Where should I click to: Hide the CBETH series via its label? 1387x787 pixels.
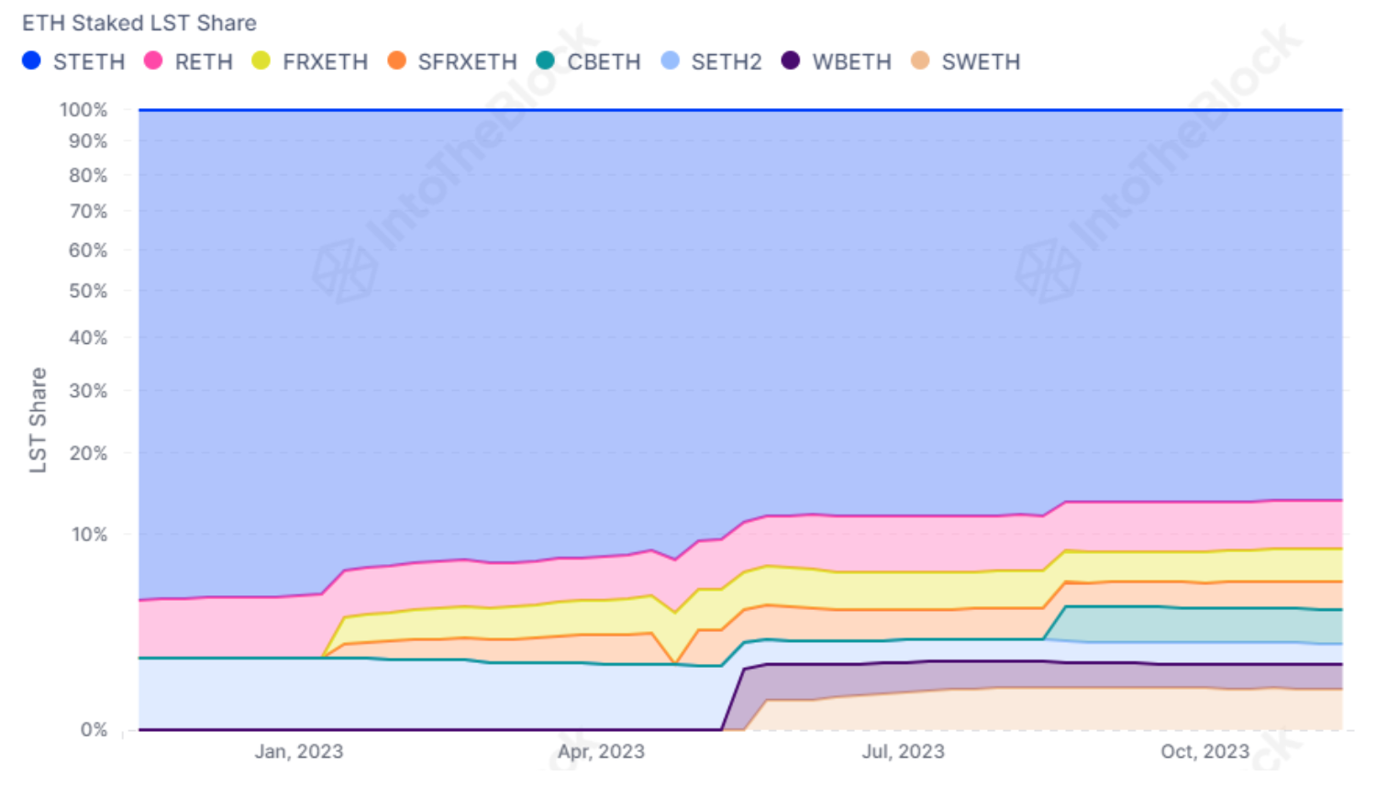(604, 61)
